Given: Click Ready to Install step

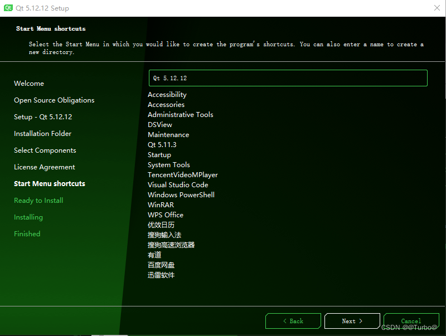Looking at the screenshot, I should point(38,201).
